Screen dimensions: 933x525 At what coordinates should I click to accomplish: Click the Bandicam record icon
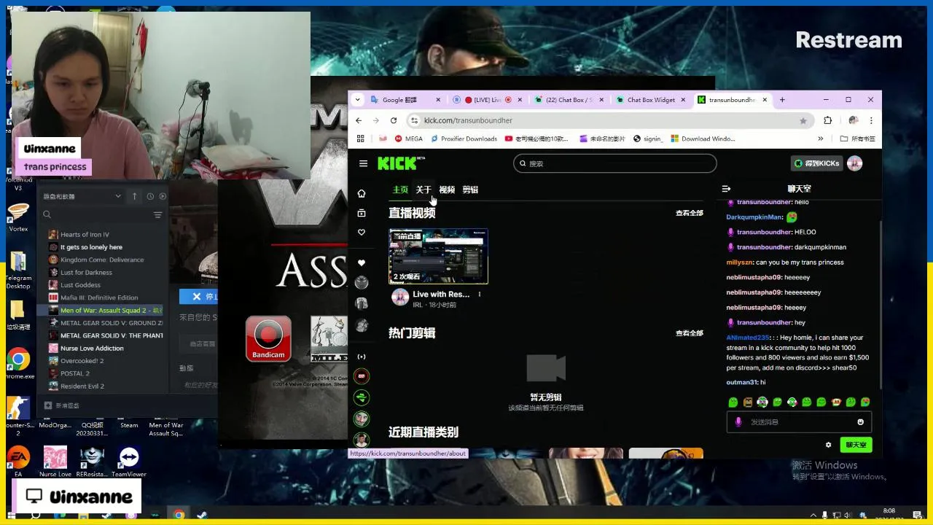(268, 339)
